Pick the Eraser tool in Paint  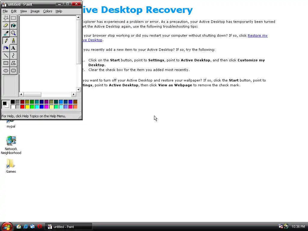tap(6, 26)
